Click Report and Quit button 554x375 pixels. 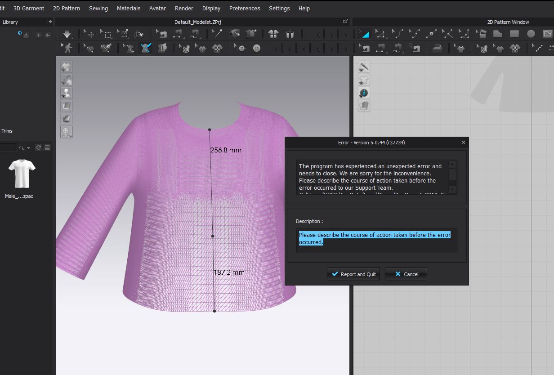353,274
